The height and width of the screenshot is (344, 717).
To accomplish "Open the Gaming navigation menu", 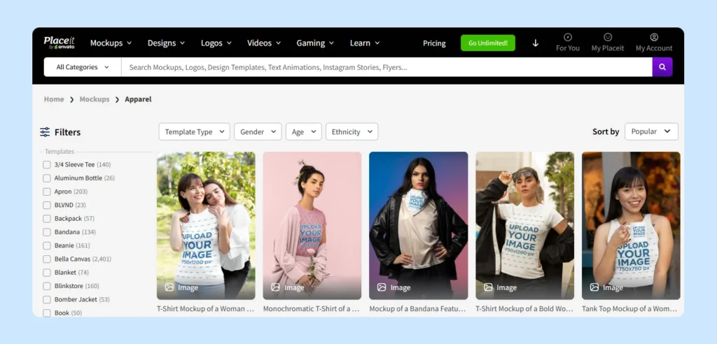I will click(x=315, y=43).
